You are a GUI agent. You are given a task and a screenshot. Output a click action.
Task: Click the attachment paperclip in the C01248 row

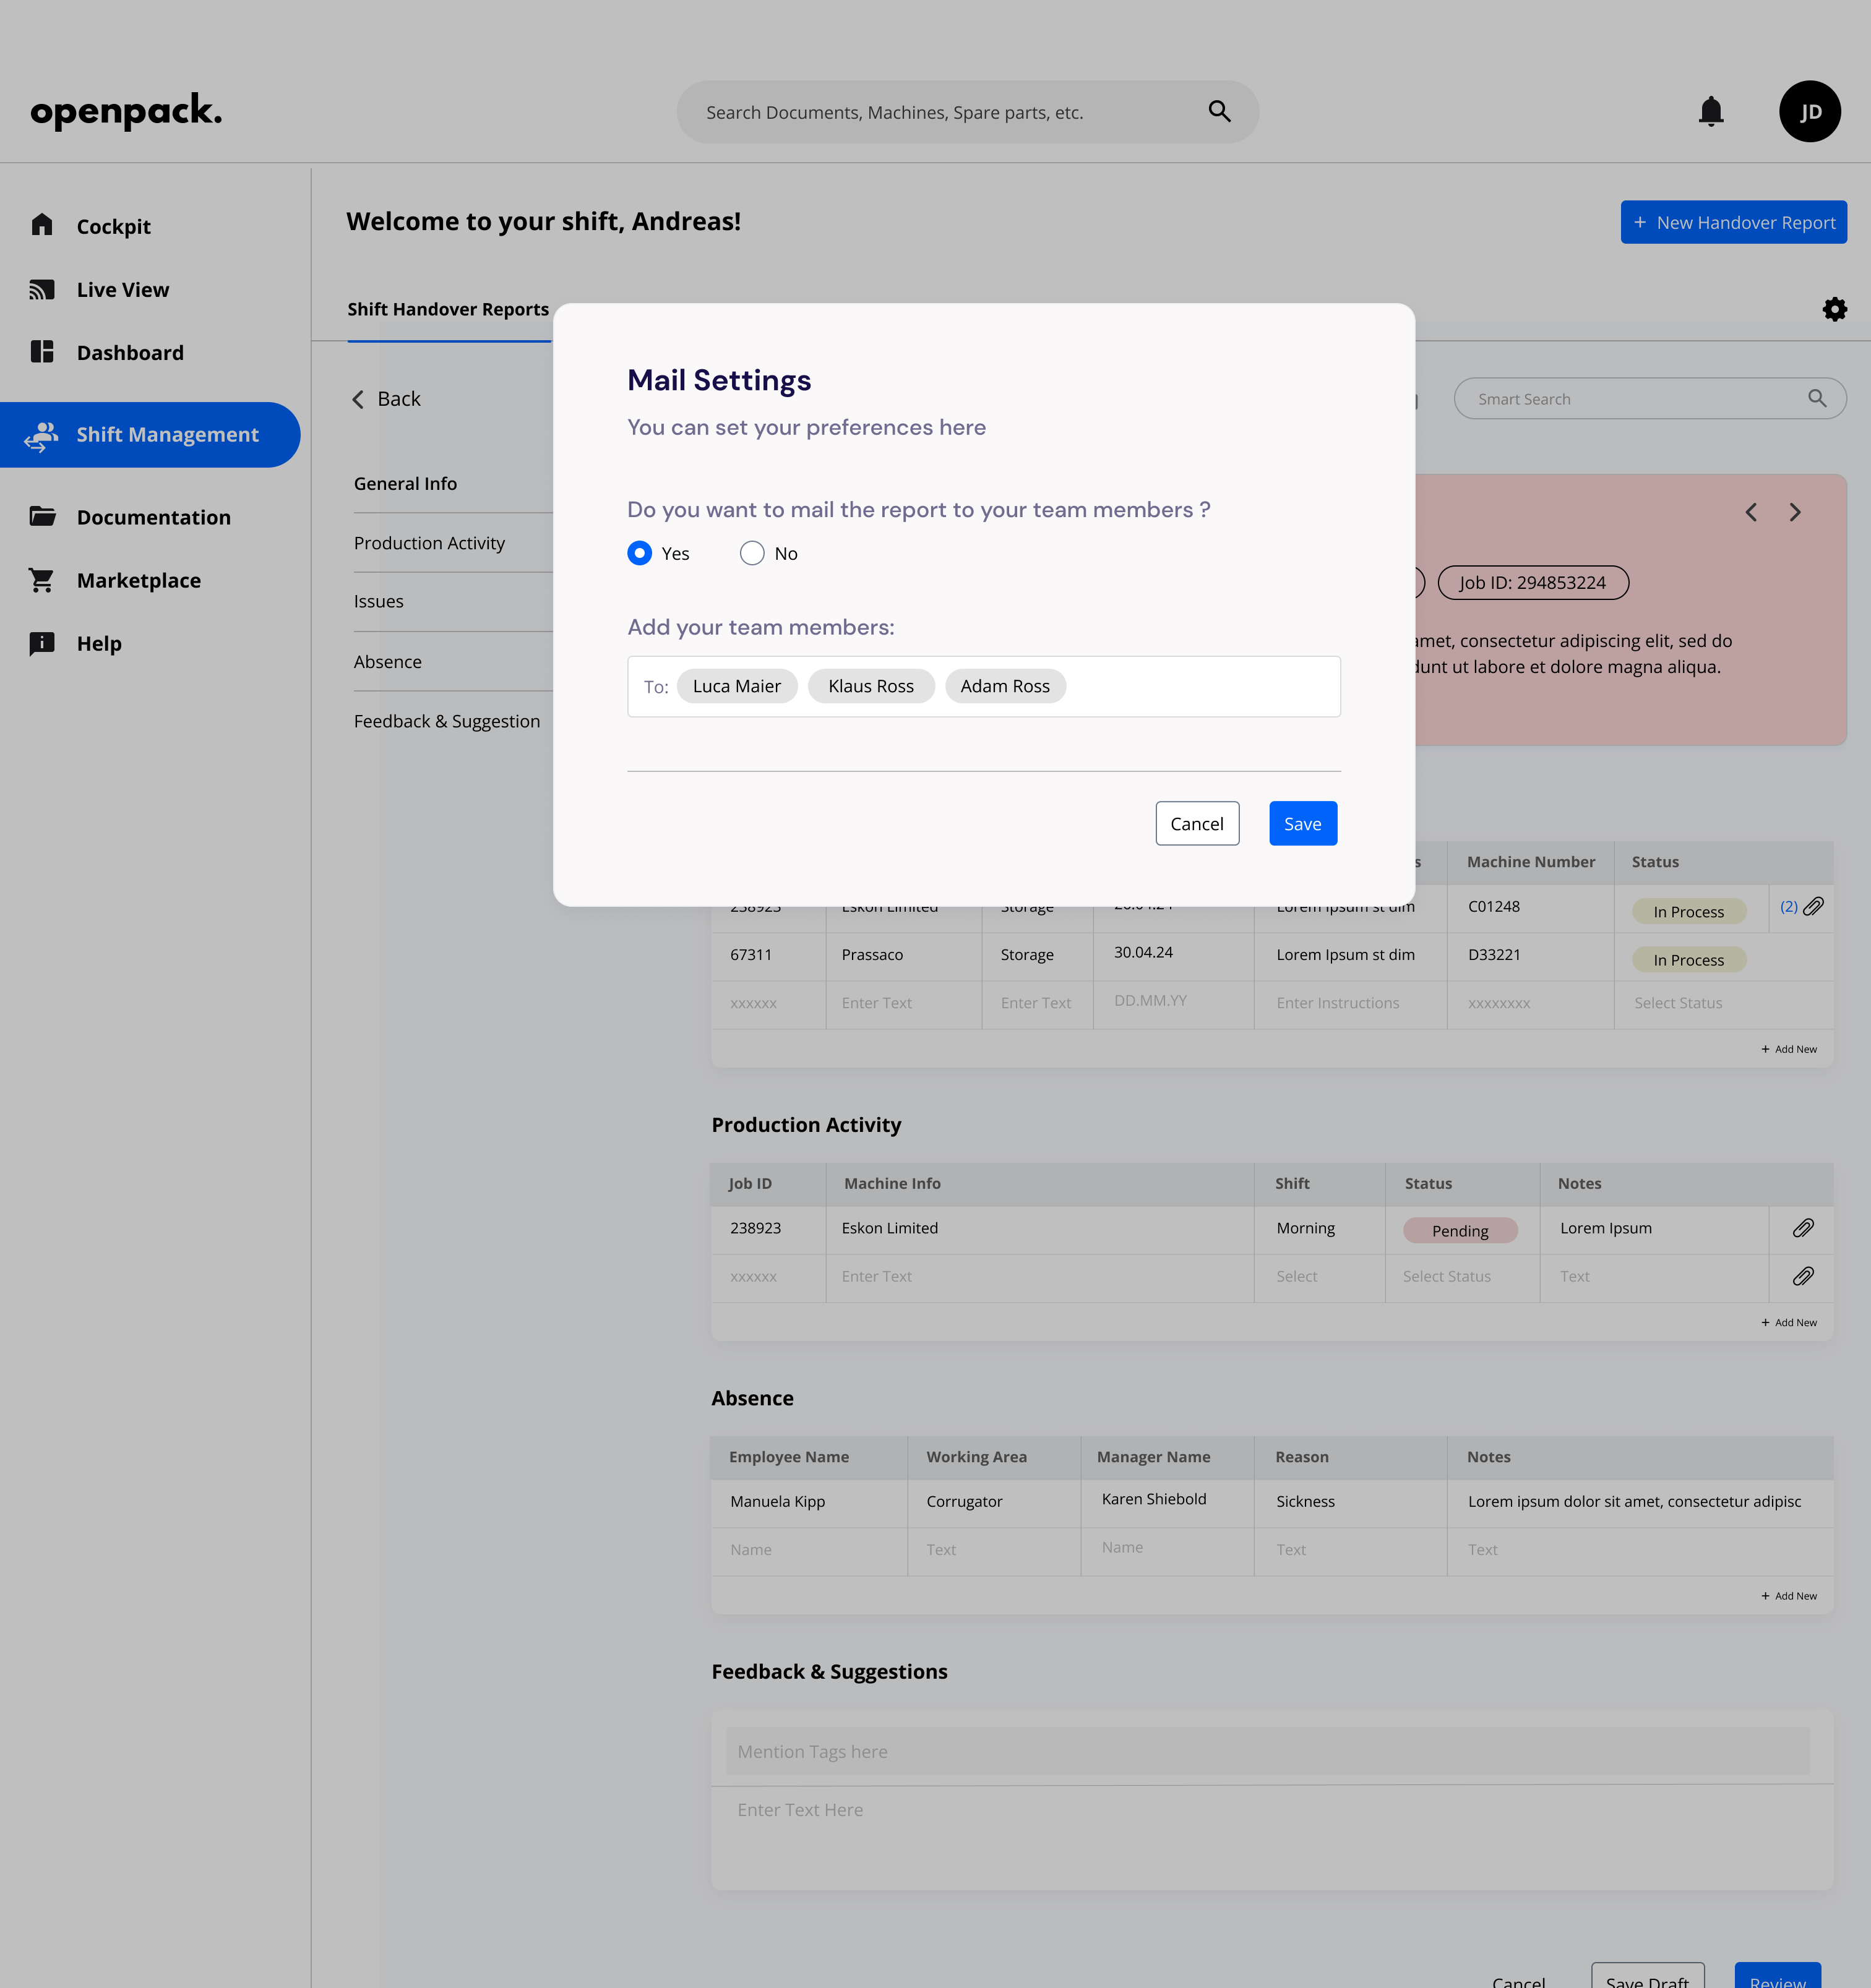pyautogui.click(x=1813, y=907)
